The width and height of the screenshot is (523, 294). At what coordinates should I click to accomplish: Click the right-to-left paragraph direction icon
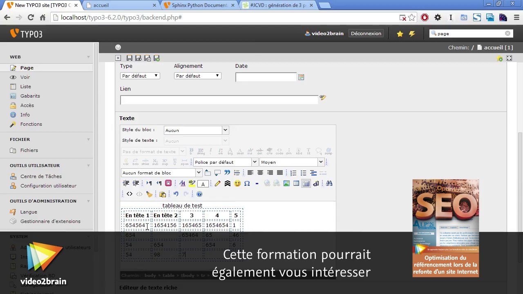pos(159,183)
